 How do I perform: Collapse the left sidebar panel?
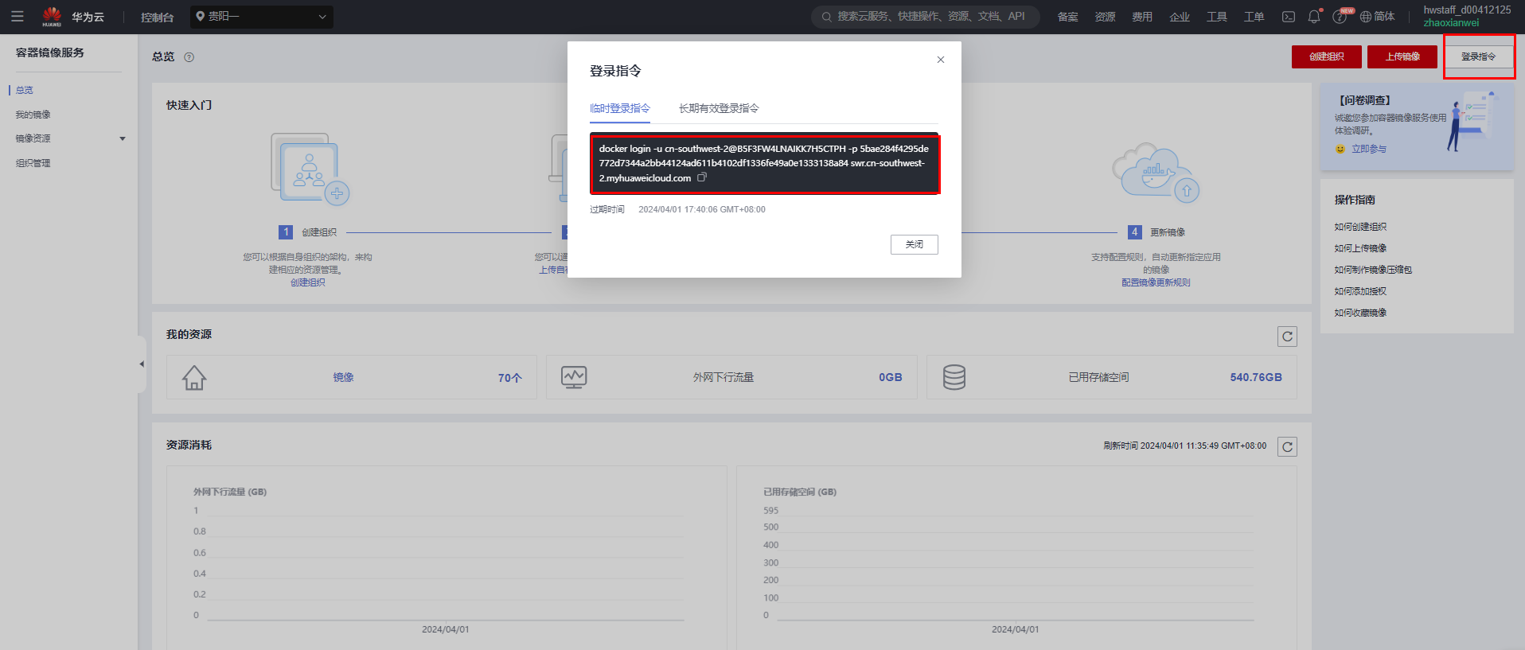142,364
